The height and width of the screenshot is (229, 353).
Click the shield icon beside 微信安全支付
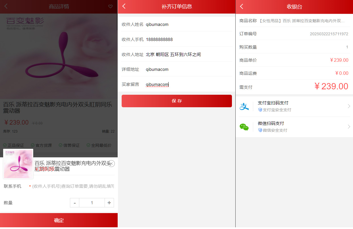(x=260, y=130)
